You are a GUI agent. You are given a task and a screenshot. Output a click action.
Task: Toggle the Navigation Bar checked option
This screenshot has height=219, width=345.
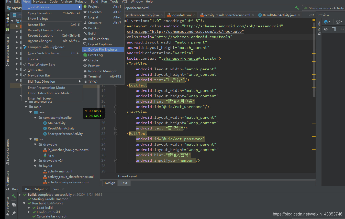pos(52,75)
